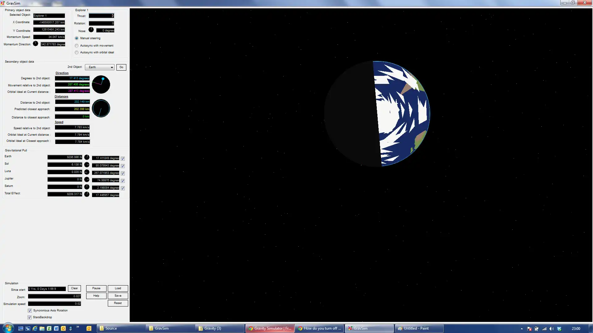Click the Pause simulation button
The image size is (593, 333).
click(96, 288)
